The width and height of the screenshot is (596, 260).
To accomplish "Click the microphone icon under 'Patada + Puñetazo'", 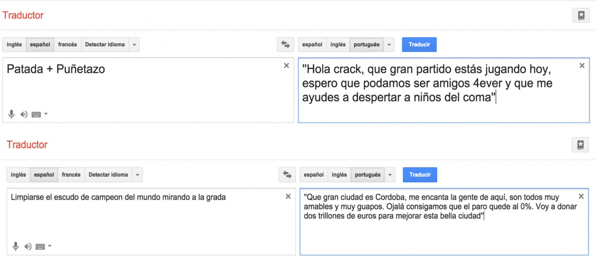I will click(x=11, y=114).
